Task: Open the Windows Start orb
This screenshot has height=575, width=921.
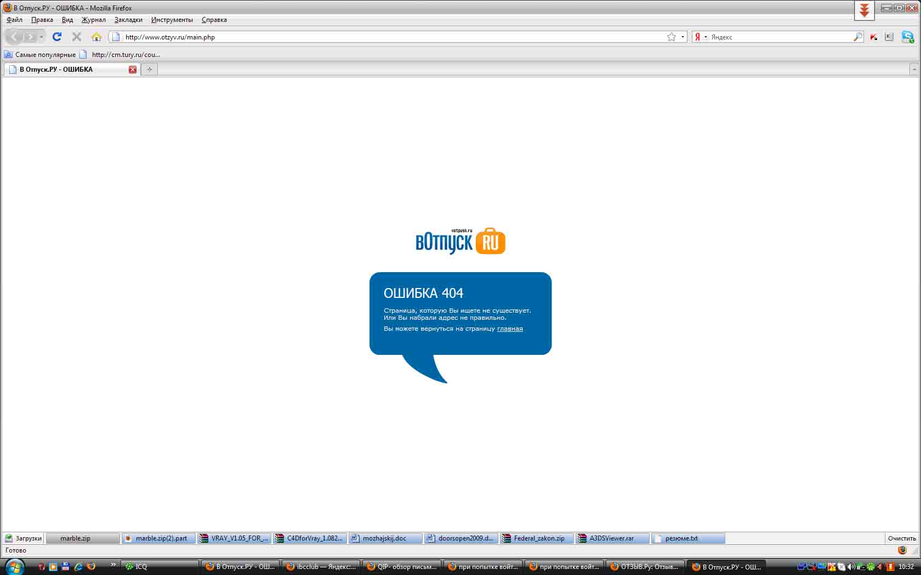Action: pos(14,567)
